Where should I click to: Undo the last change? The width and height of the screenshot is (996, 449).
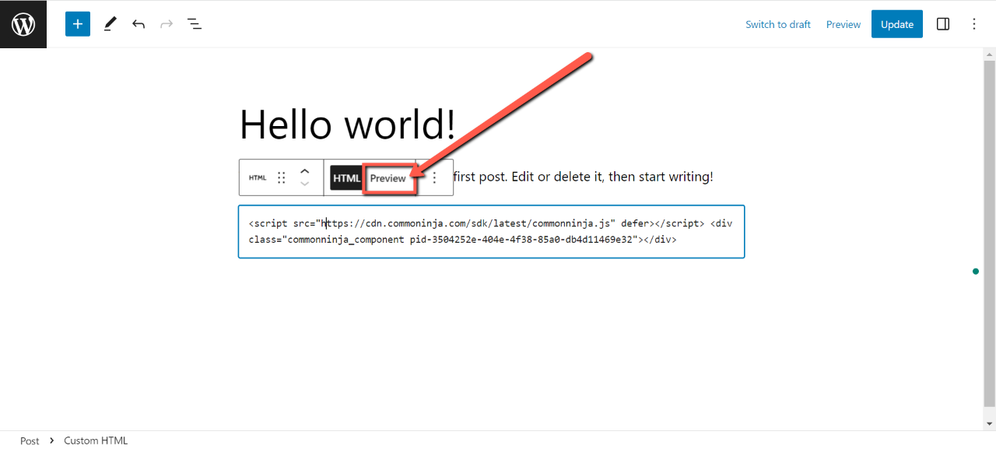click(x=139, y=24)
